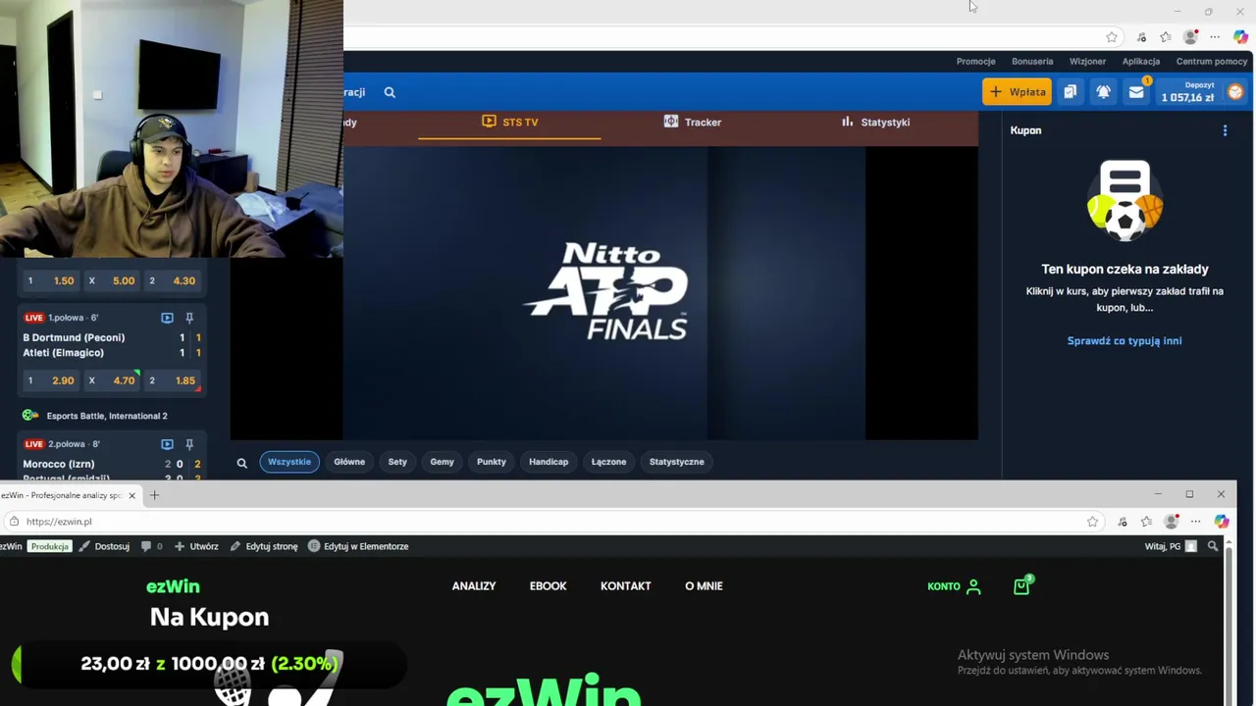Select the Handicap market filter
Image resolution: width=1256 pixels, height=706 pixels.
[549, 462]
